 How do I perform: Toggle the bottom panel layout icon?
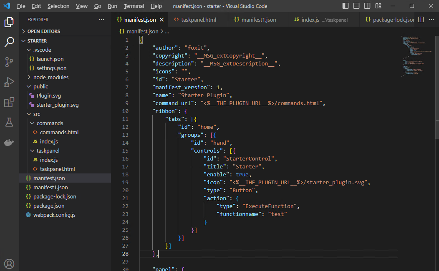(x=356, y=6)
